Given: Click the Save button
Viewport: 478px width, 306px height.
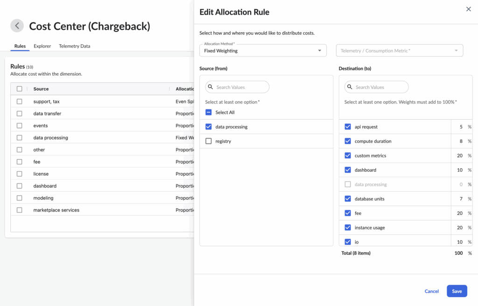Looking at the screenshot, I should pos(457,291).
